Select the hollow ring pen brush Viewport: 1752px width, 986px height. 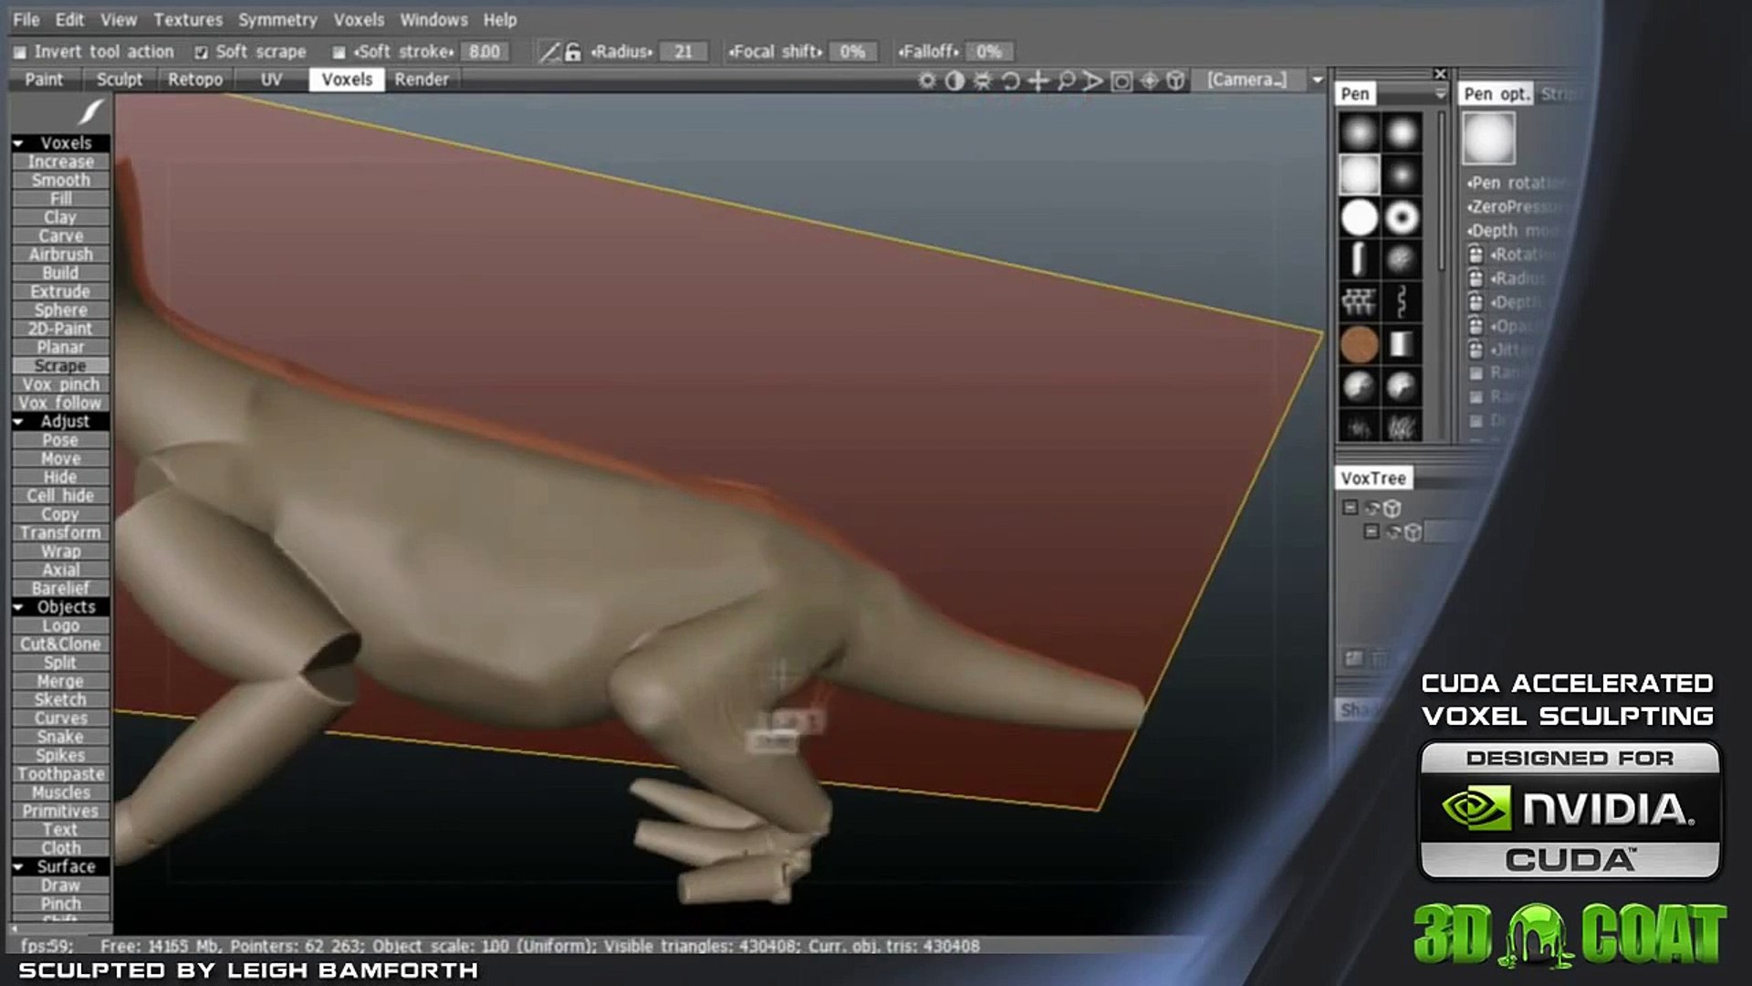(x=1402, y=218)
